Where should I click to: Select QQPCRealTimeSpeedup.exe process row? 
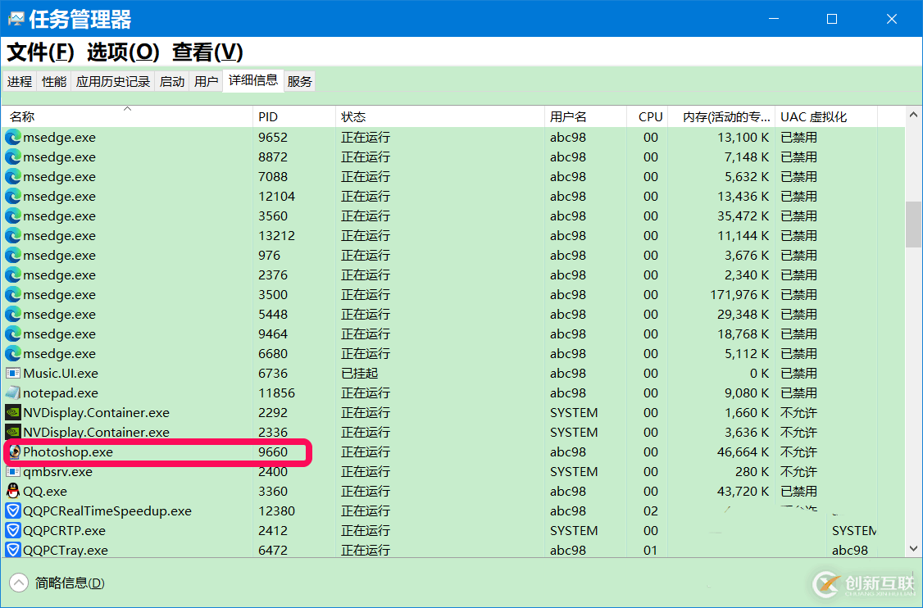(107, 511)
